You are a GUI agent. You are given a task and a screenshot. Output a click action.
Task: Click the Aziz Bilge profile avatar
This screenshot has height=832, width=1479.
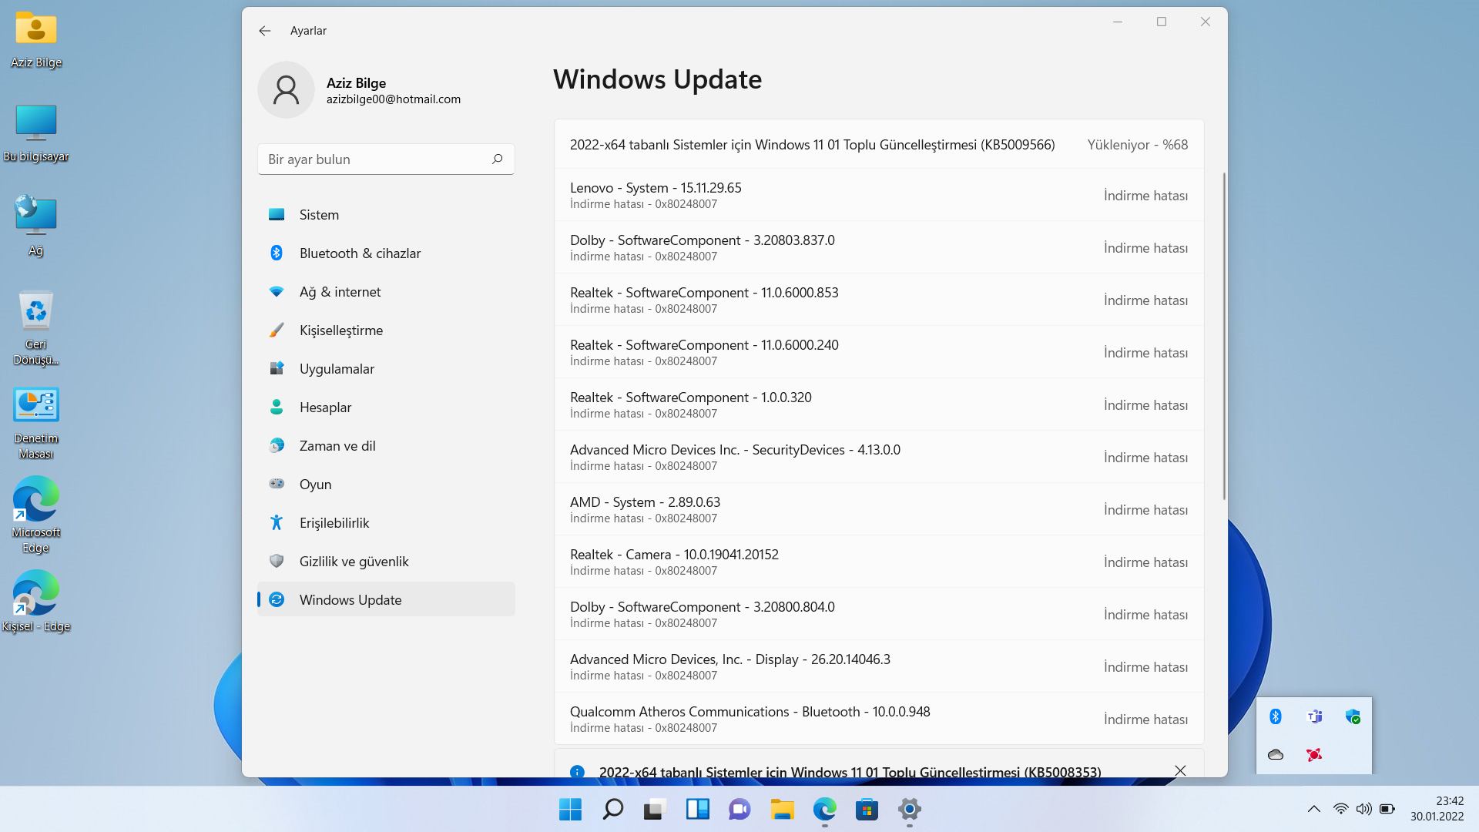tap(286, 90)
